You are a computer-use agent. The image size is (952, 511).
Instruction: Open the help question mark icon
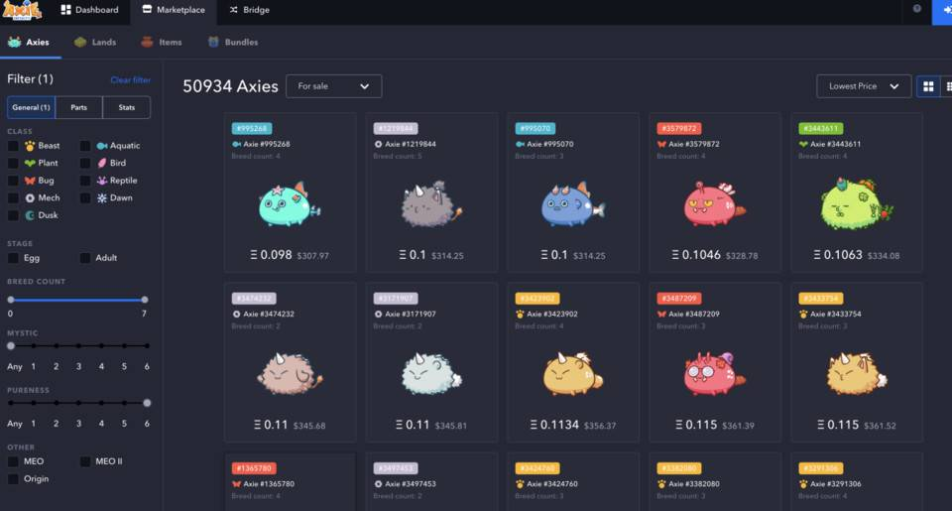click(916, 9)
